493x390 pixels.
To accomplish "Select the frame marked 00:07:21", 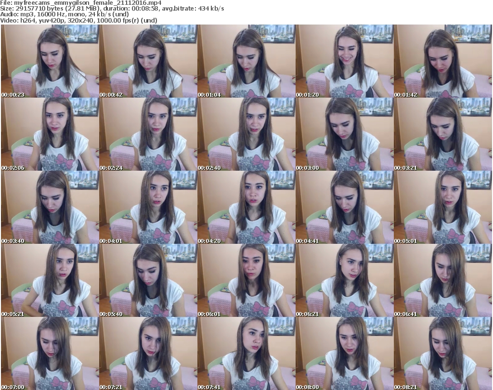I will 148,353.
